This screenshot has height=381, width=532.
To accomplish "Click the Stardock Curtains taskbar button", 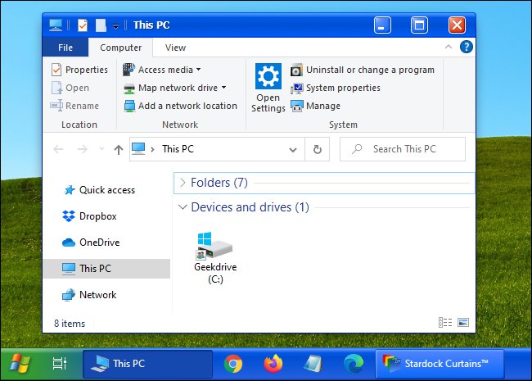I will tap(440, 364).
